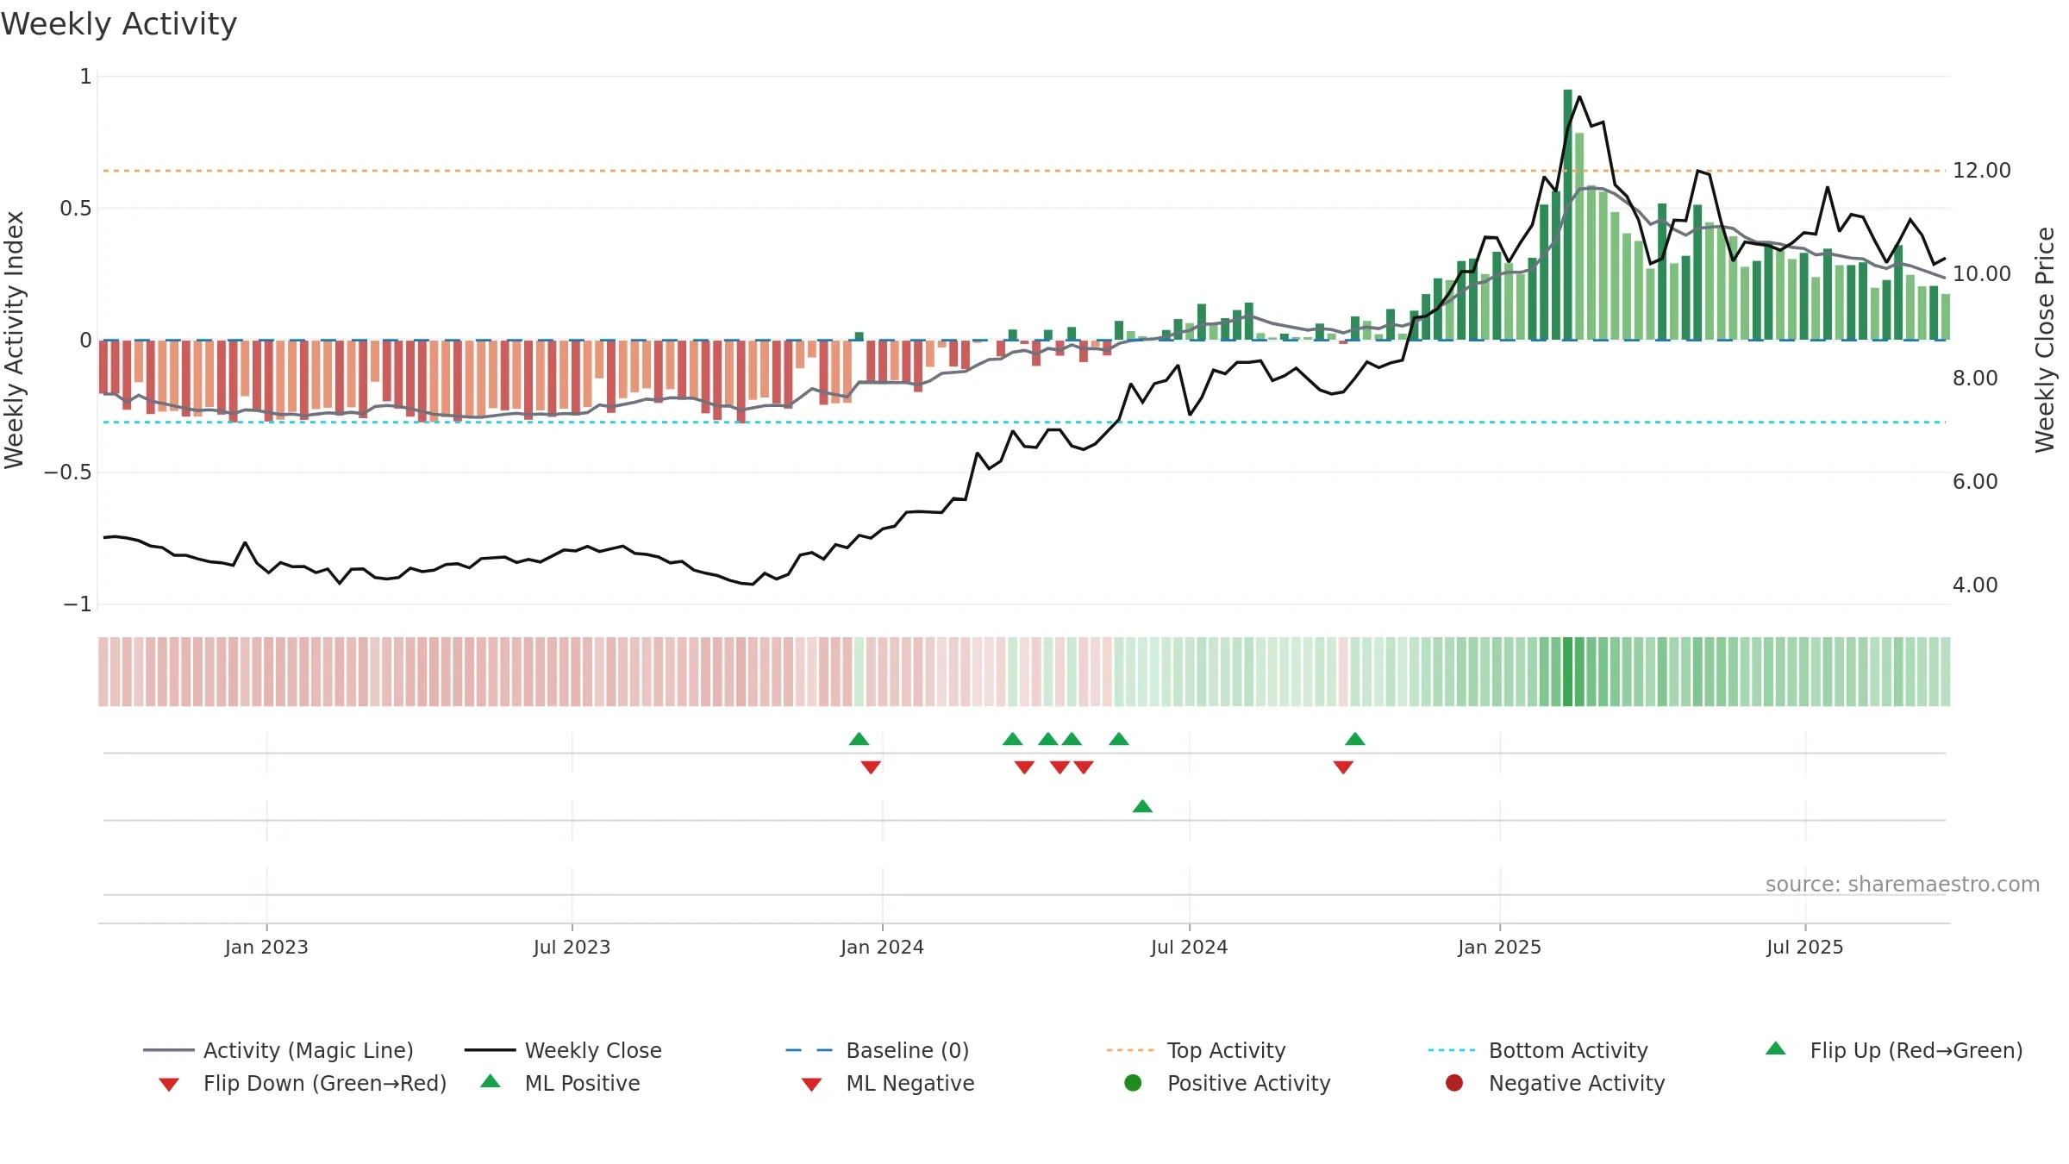The image size is (2069, 1164).
Task: Click the Weekly Close Price axis title
Action: pos(2045,340)
